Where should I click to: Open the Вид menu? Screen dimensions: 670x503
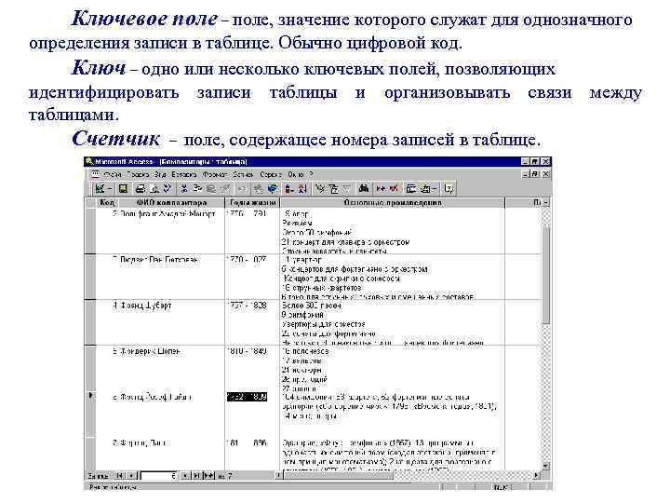[160, 174]
